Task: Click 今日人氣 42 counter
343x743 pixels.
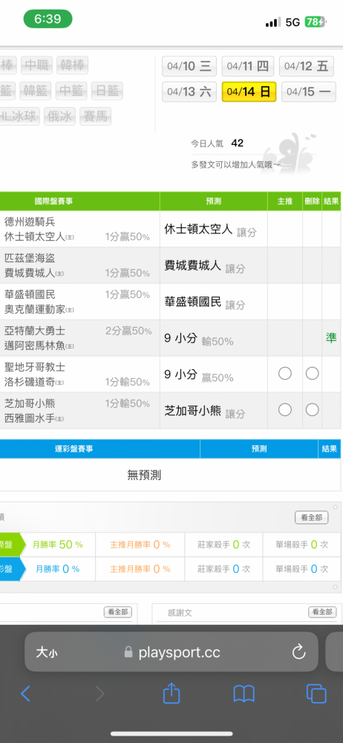Action: [217, 143]
